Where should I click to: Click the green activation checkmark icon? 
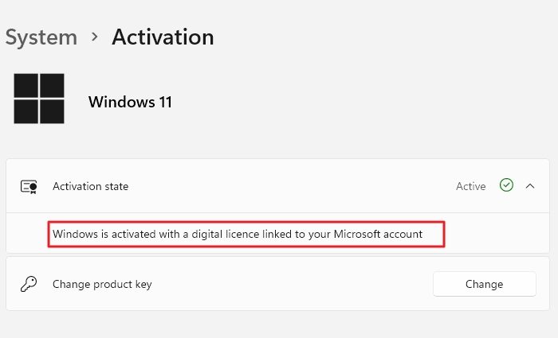[x=506, y=185]
